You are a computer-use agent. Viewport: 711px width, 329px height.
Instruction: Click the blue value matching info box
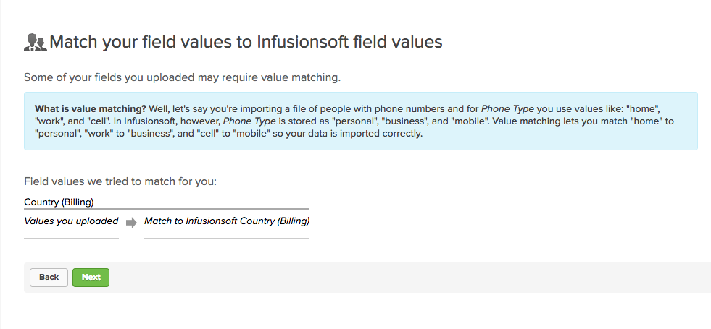coord(360,121)
